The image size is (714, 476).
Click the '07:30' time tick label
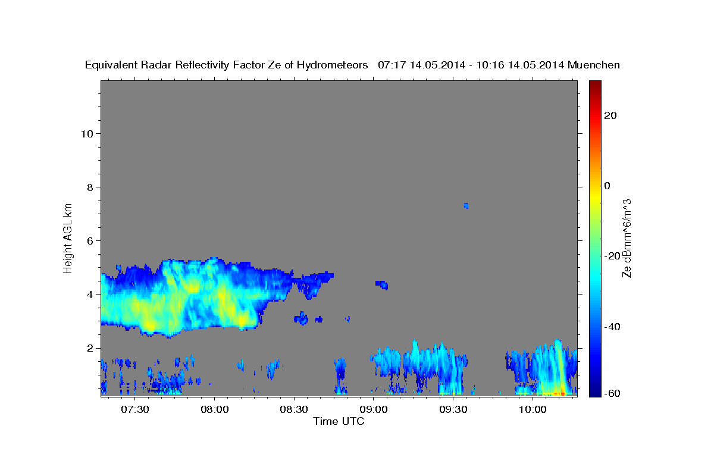pos(134,410)
